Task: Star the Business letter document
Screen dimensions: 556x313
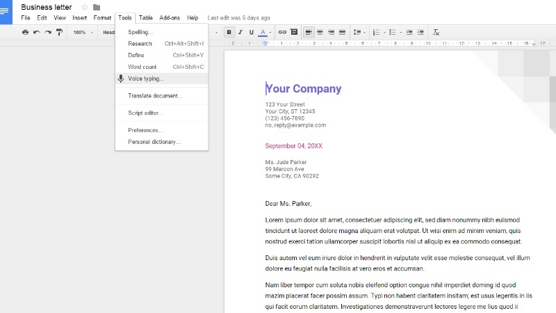Action: click(85, 7)
